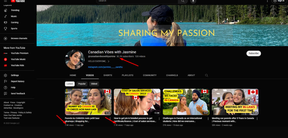Click Meeting our parents after 5 Years title

[x=232, y=120]
